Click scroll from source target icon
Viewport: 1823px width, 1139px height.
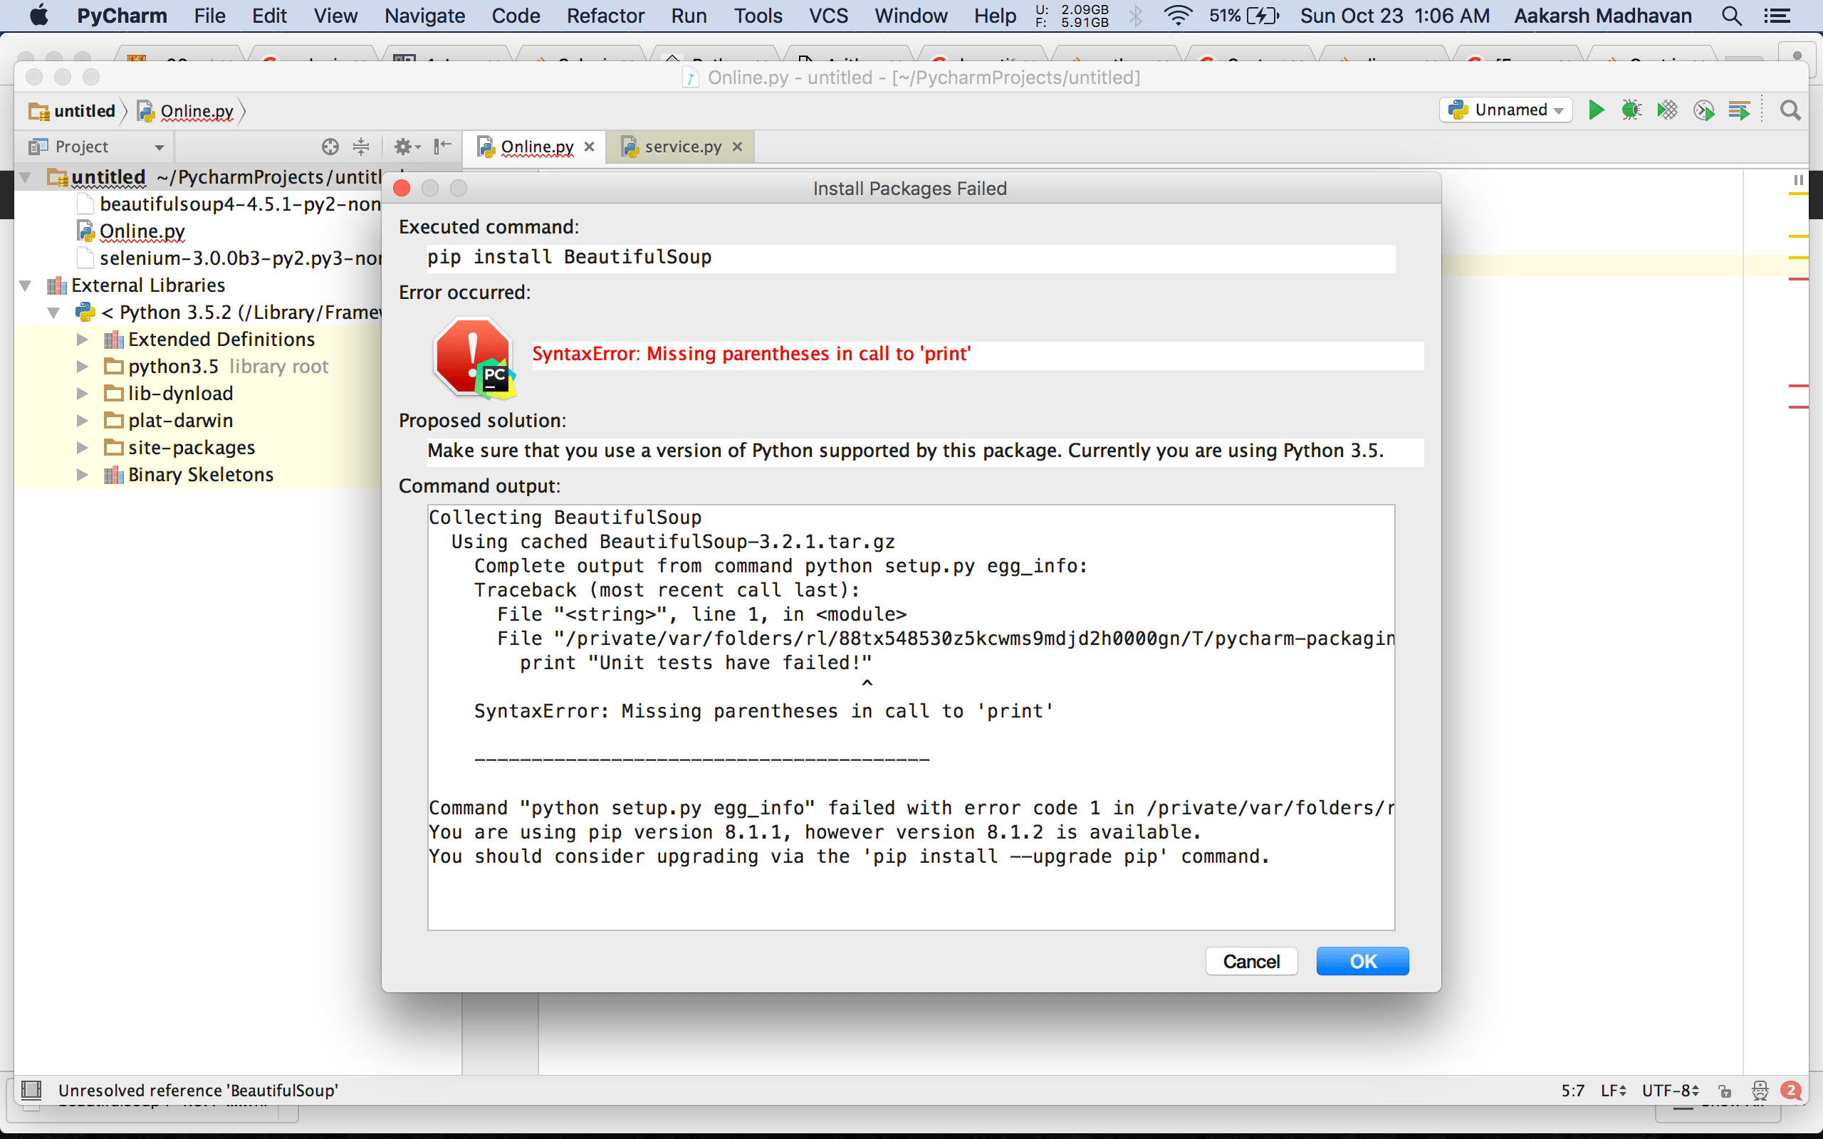(330, 146)
